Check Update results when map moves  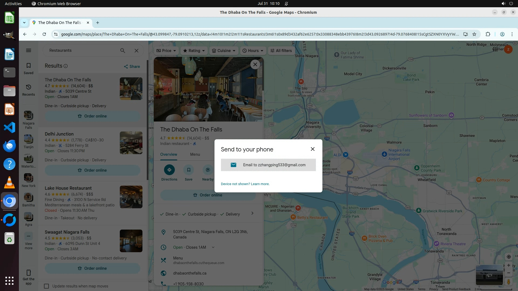click(x=47, y=286)
